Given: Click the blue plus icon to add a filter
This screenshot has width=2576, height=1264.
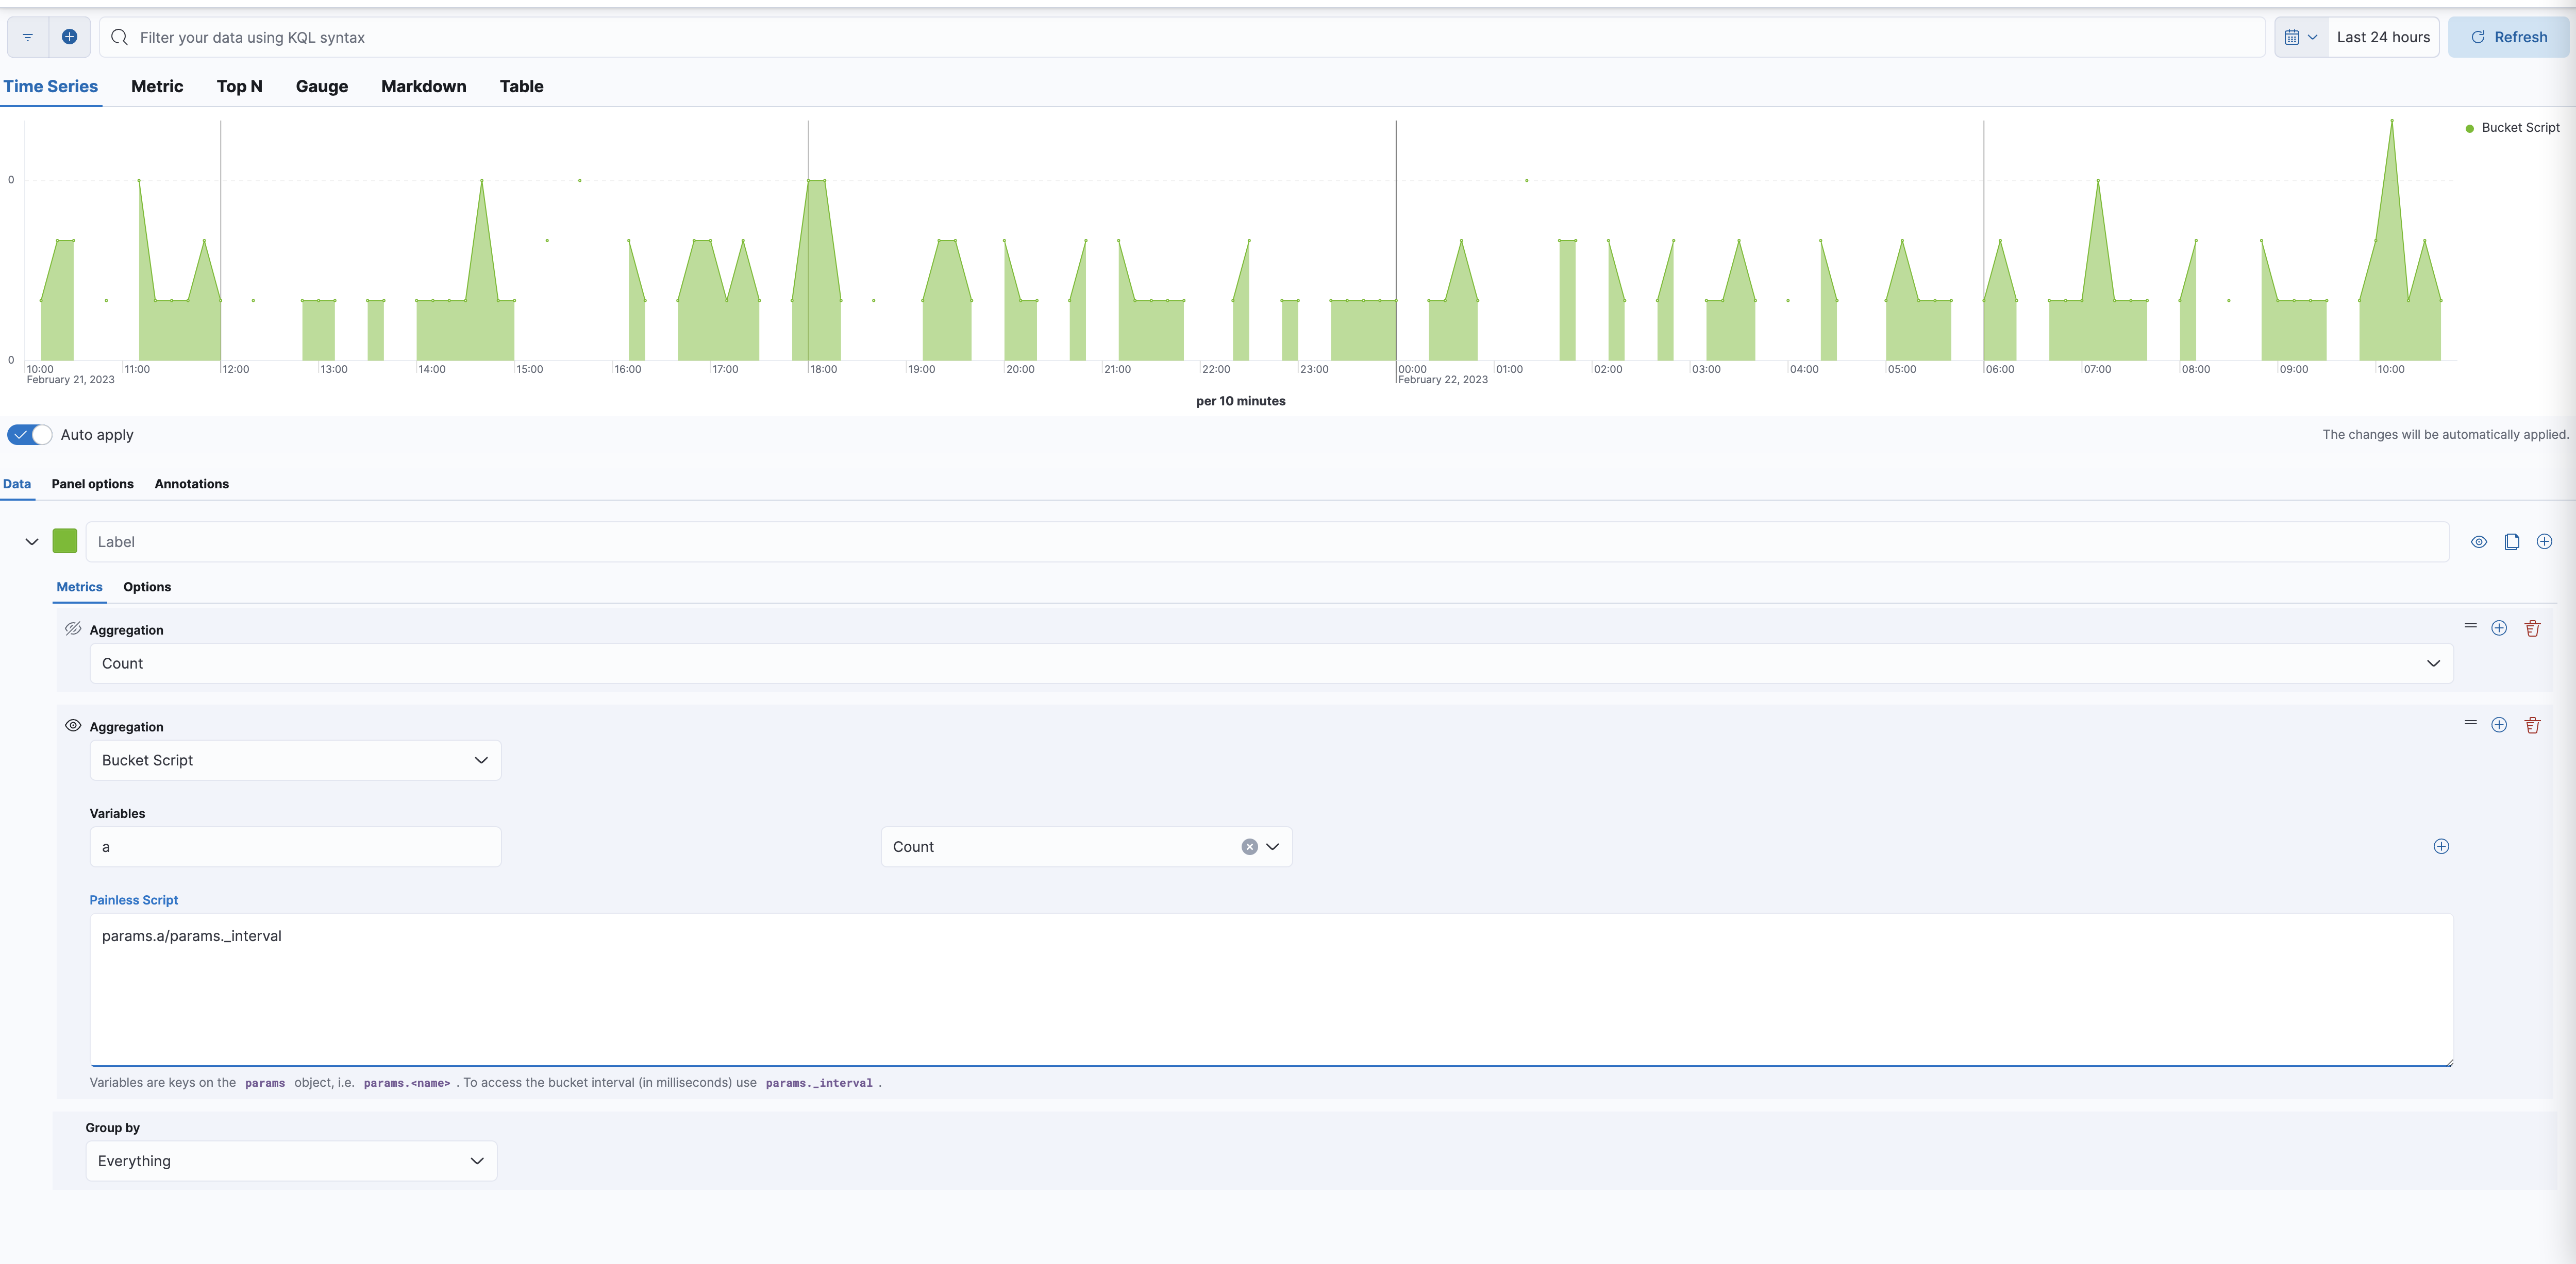Looking at the screenshot, I should pyautogui.click(x=70, y=37).
